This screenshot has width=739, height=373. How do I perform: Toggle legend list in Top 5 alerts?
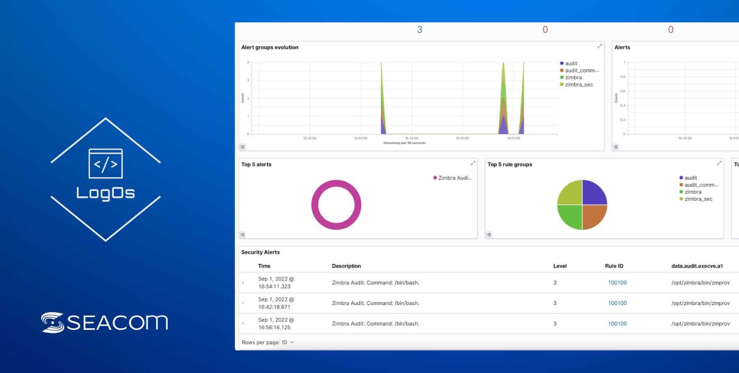click(243, 235)
